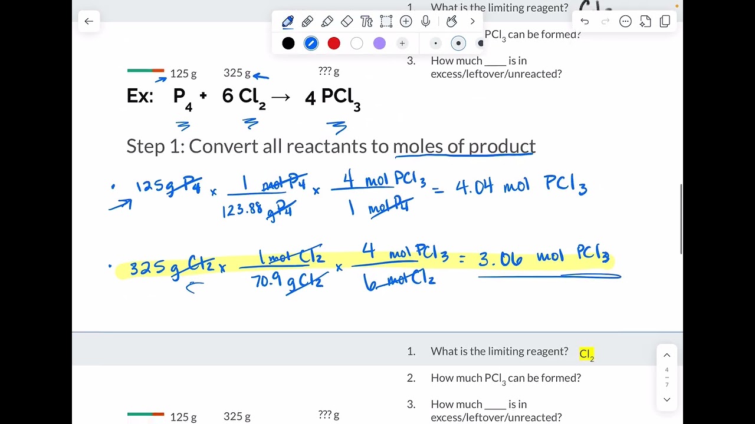Viewport: 755px width, 424px height.
Task: Add a new color with the plus swatch
Action: 402,44
